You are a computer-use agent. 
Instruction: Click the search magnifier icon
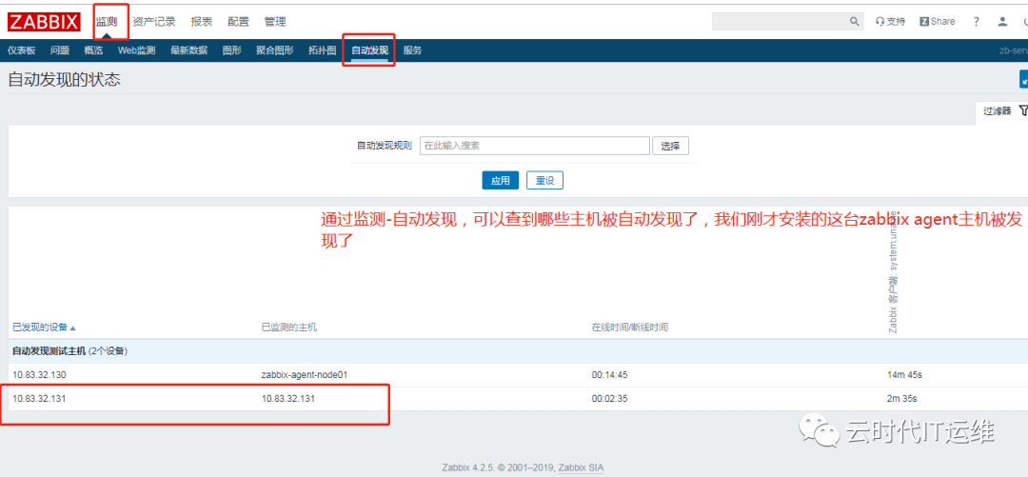tap(854, 22)
